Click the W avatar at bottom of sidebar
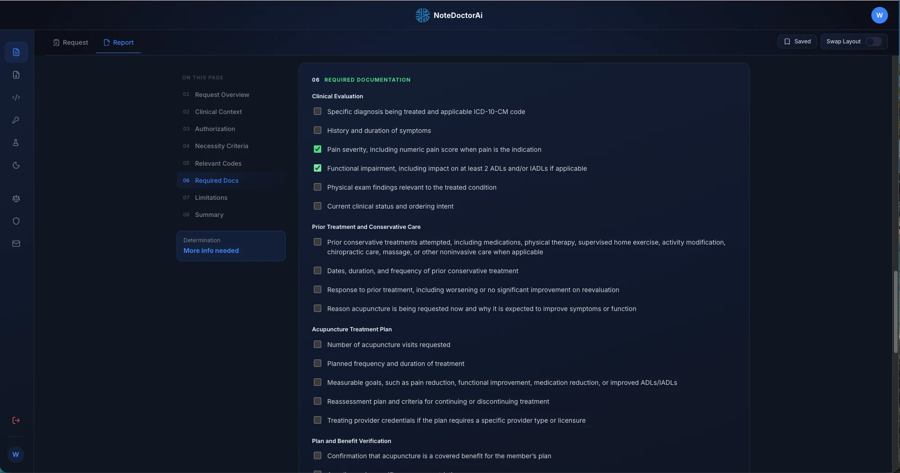 pos(16,455)
